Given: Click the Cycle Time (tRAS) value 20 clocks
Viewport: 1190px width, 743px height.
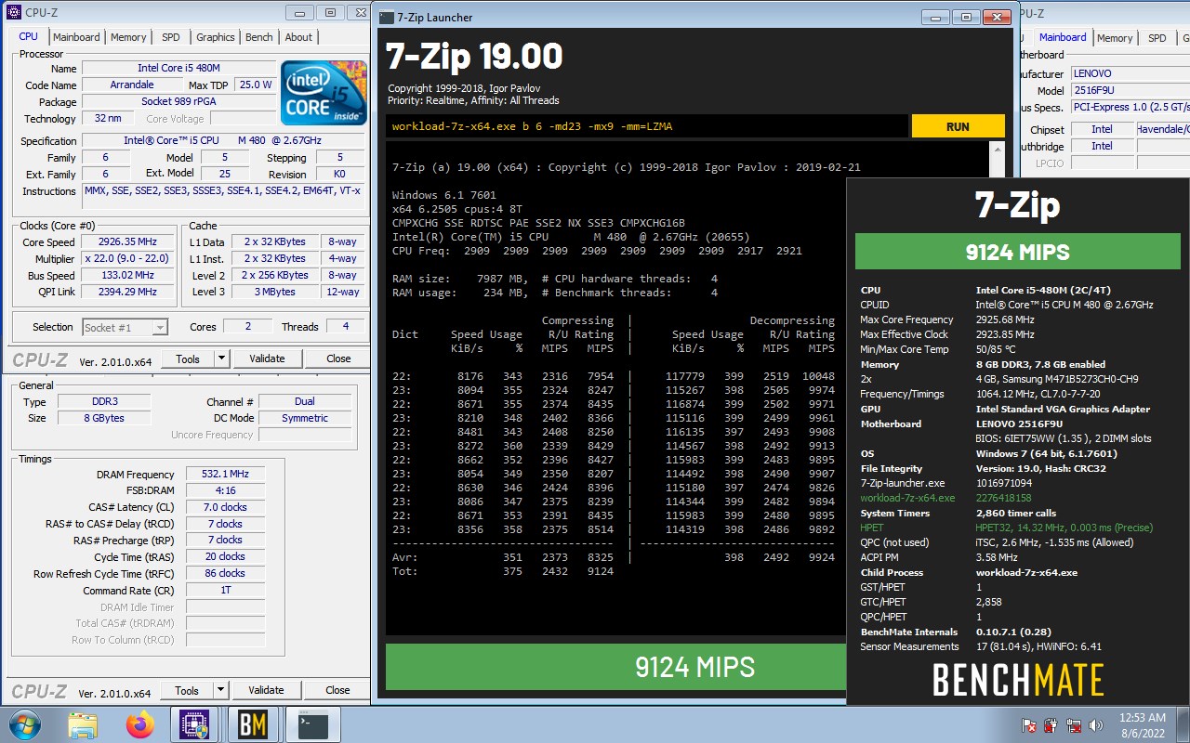Looking at the screenshot, I should click(226, 556).
